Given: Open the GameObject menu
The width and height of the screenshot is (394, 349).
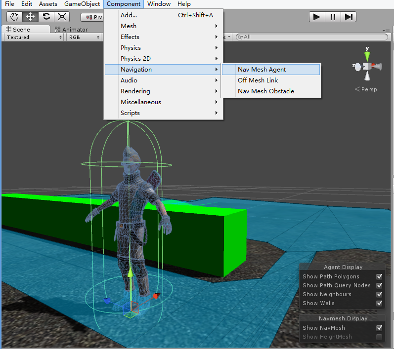Looking at the screenshot, I should 82,4.
